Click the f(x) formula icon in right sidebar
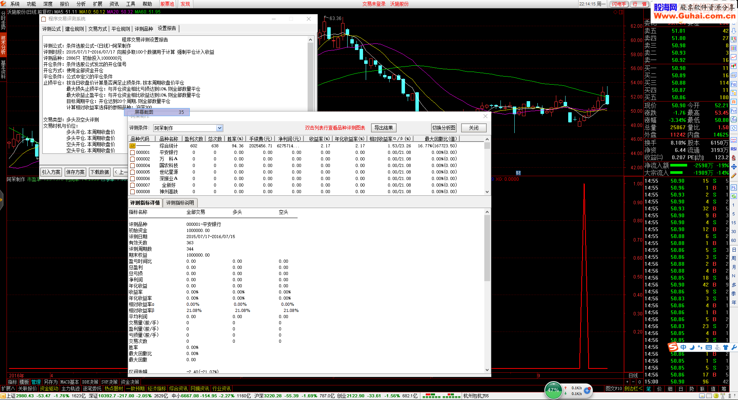 733,120
